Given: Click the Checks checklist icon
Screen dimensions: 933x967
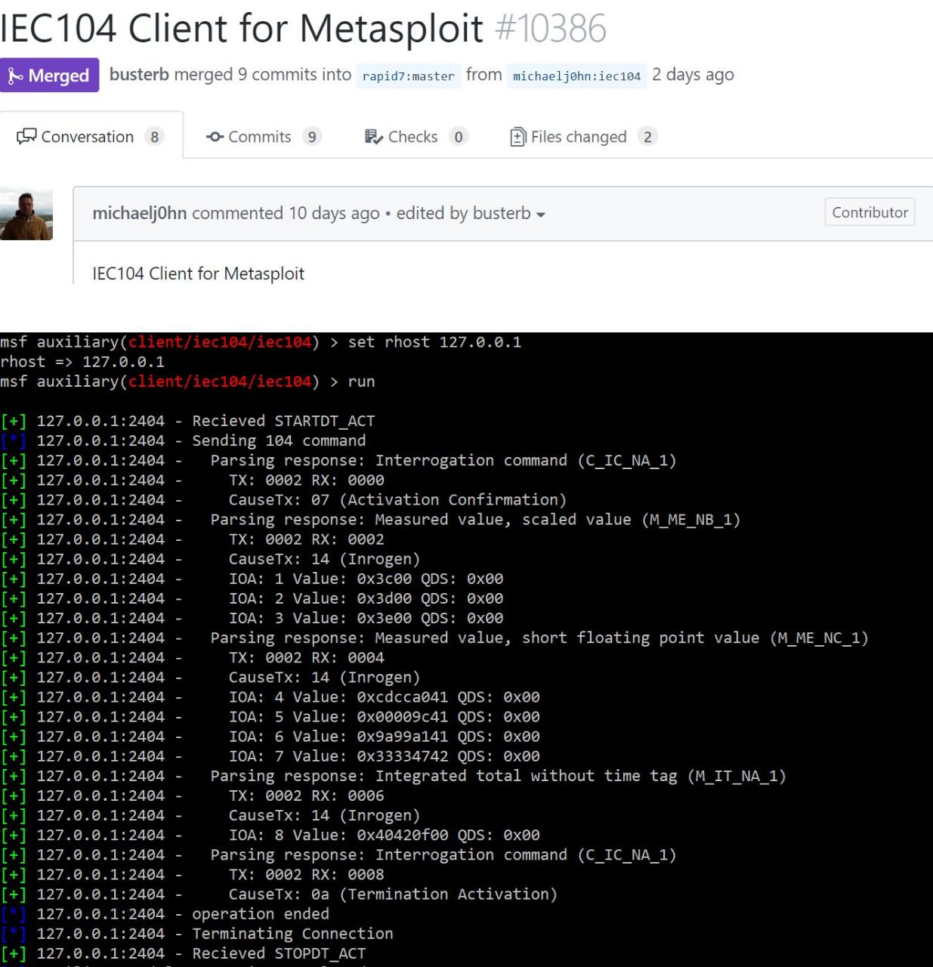Looking at the screenshot, I should pos(373,137).
